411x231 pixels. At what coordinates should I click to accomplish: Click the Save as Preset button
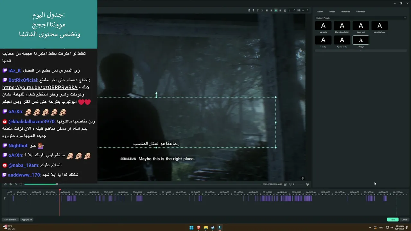(x=10, y=220)
